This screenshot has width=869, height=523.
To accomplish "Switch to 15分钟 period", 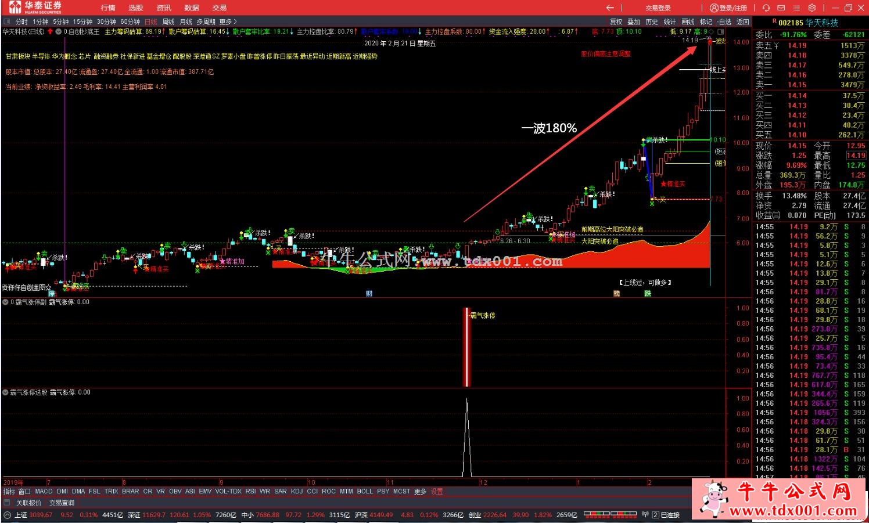I will 82,21.
